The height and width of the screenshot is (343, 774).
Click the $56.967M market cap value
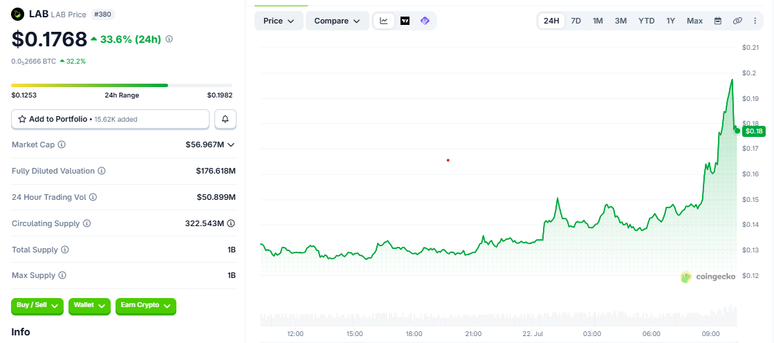(x=204, y=145)
